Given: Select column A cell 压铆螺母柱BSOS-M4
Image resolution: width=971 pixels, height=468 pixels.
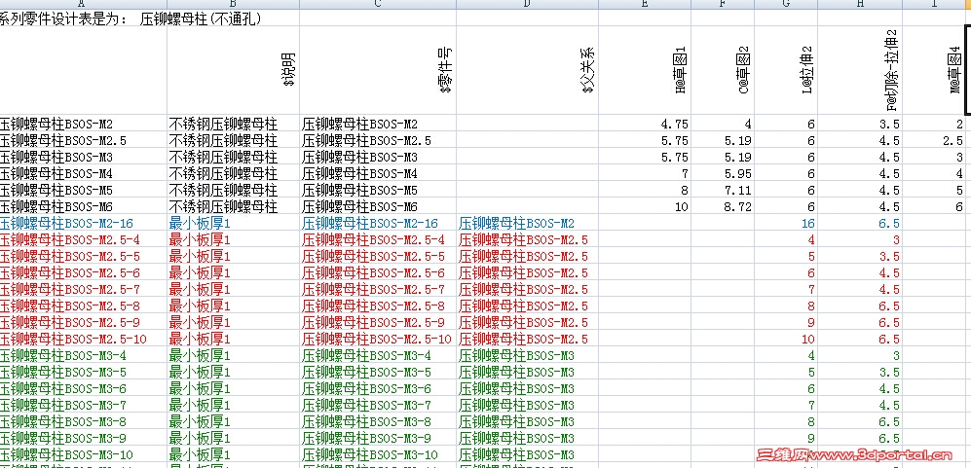Looking at the screenshot, I should (83, 173).
